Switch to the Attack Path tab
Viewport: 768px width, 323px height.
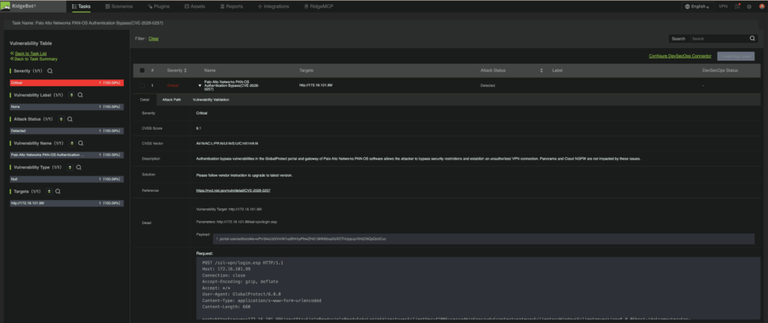pos(172,100)
